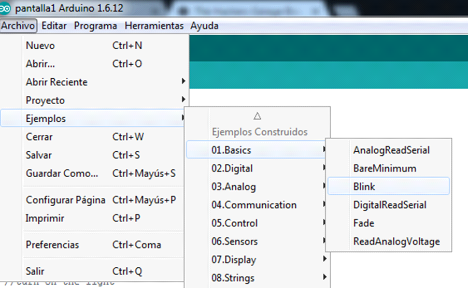Choose Guardar Como from Archivo menu
The height and width of the screenshot is (288, 468).
click(62, 174)
